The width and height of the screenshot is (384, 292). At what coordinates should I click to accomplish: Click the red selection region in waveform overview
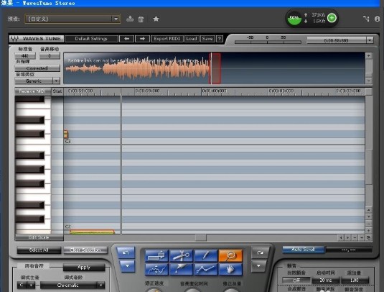click(x=215, y=68)
